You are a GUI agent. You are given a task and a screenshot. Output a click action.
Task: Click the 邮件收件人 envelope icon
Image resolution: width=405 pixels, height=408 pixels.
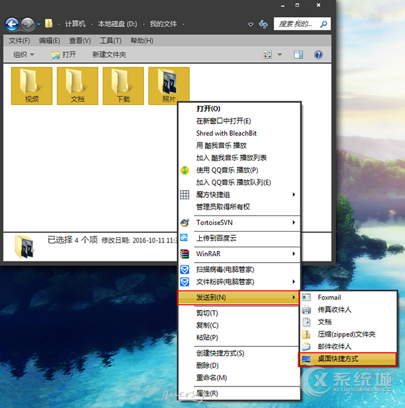point(306,347)
